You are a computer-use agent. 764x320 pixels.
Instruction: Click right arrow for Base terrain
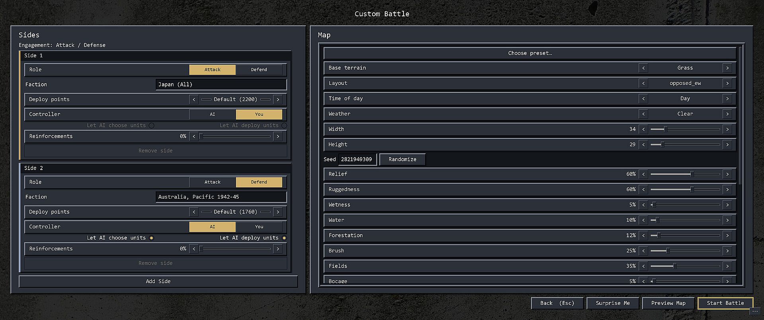[727, 68]
